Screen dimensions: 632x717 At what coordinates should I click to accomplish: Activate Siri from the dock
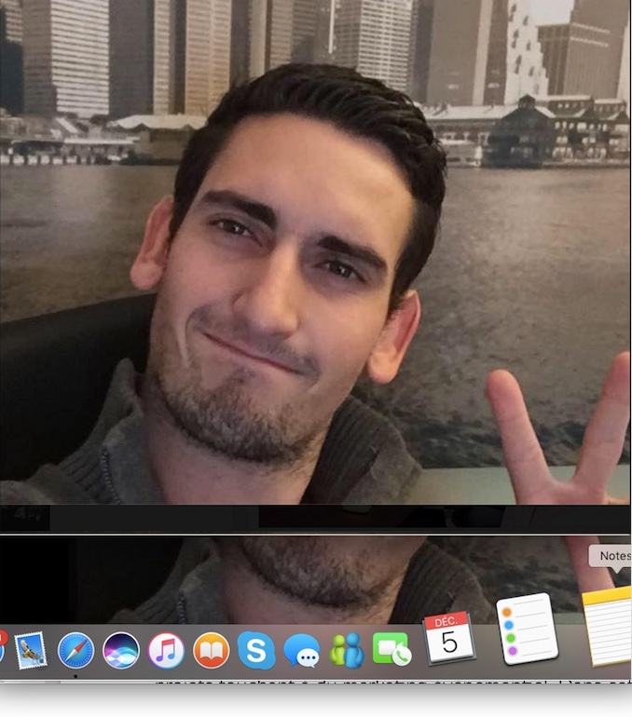pos(121,650)
